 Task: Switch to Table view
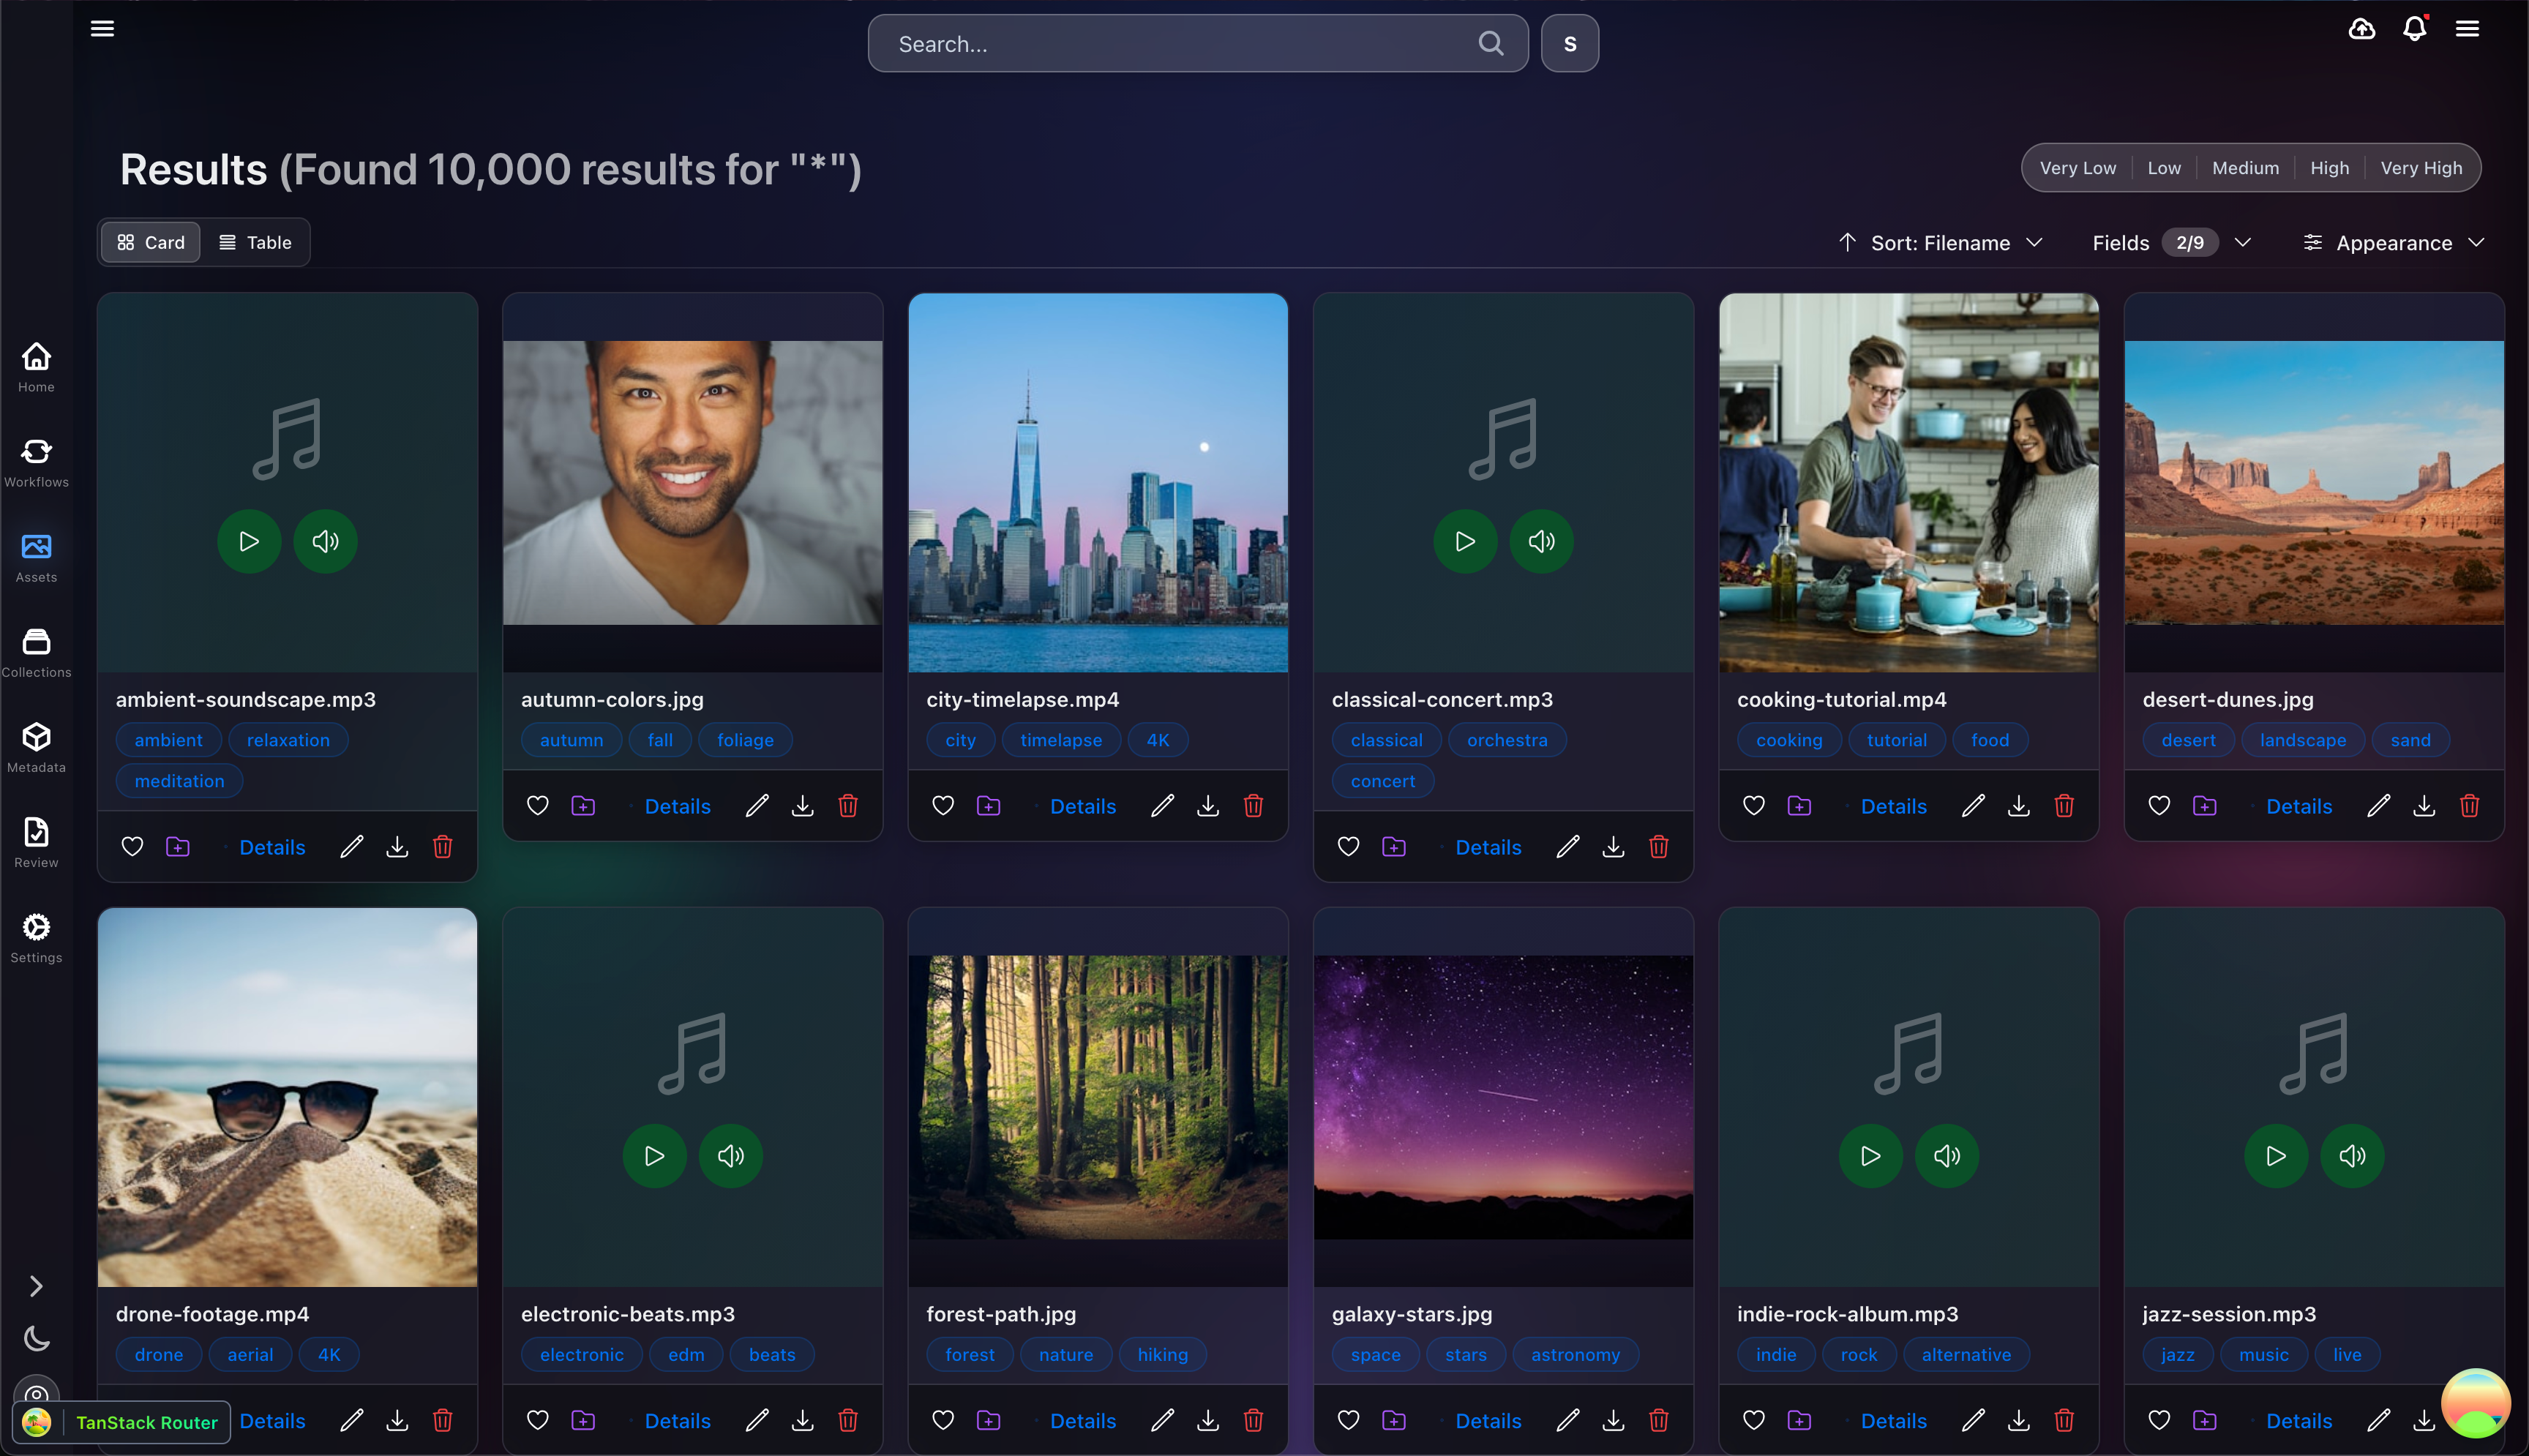coord(256,242)
